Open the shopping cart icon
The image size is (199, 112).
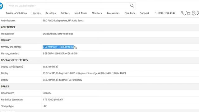click(188, 13)
